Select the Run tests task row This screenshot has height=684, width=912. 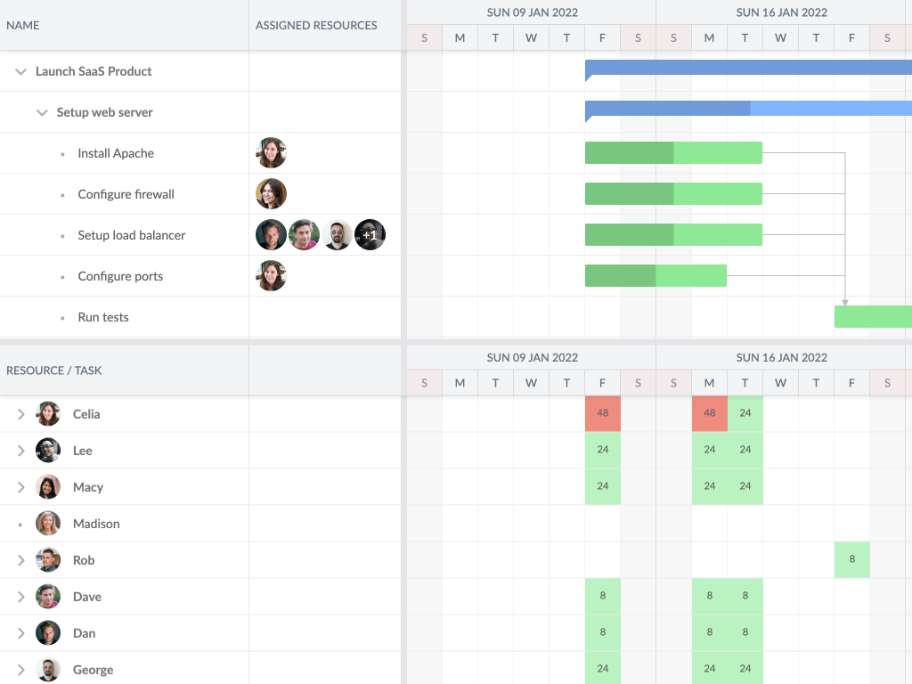click(x=103, y=317)
